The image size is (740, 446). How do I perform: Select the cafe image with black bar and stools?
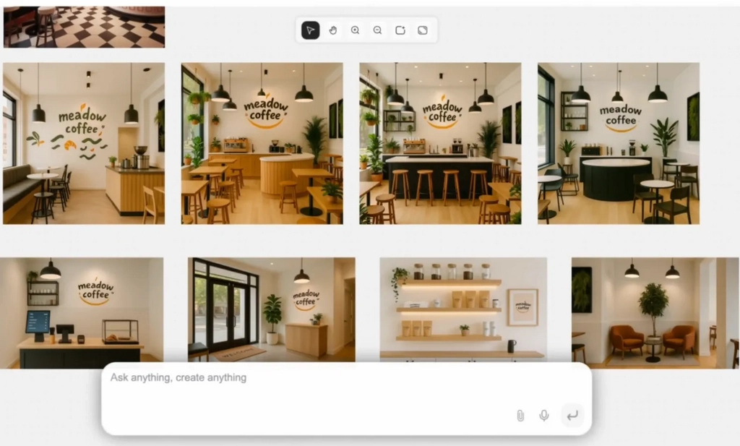click(x=440, y=143)
